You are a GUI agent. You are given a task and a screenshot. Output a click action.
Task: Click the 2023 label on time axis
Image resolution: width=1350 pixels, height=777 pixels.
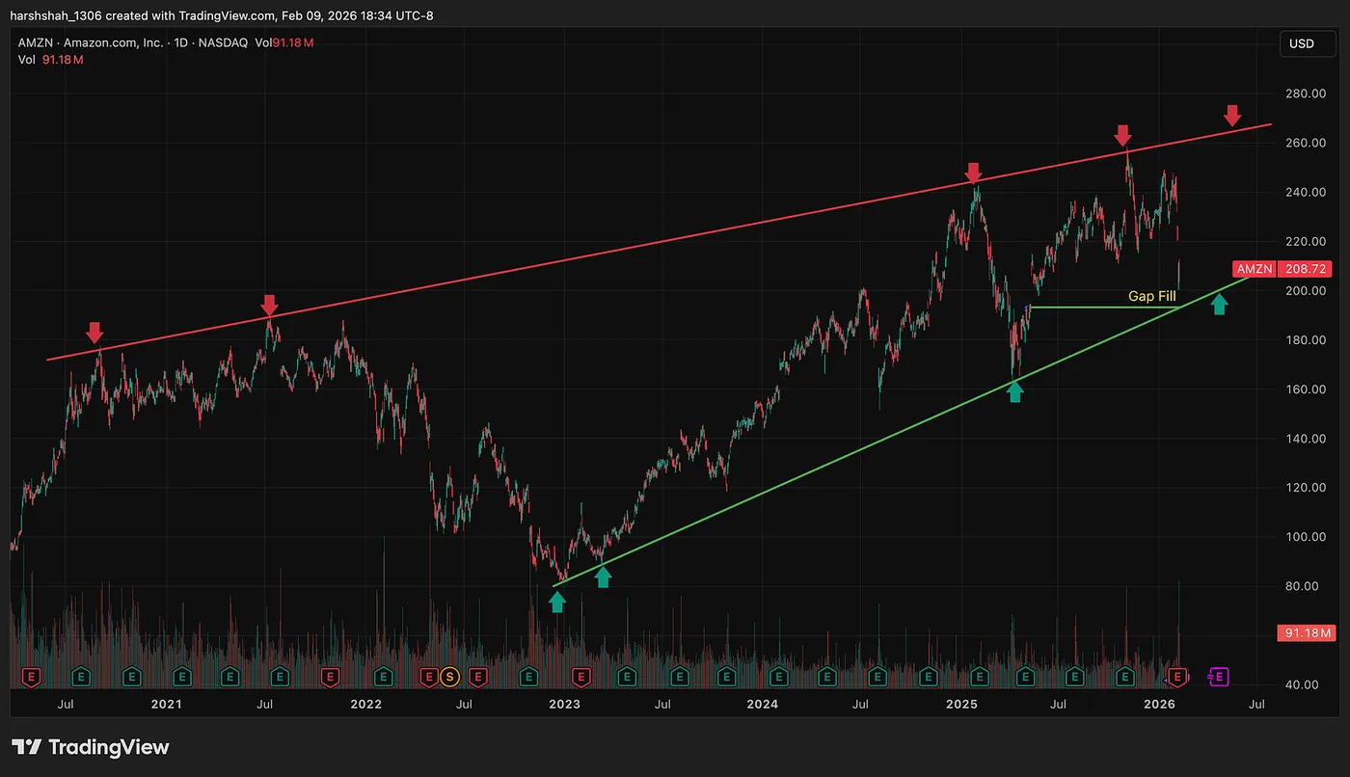pos(564,704)
